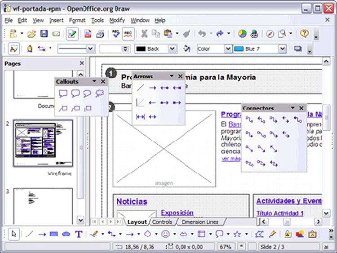Open the Zoom magnifier icon

click(282, 34)
